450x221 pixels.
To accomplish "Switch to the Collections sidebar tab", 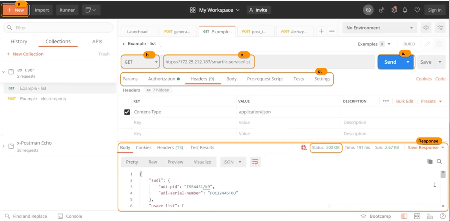I will (58, 42).
